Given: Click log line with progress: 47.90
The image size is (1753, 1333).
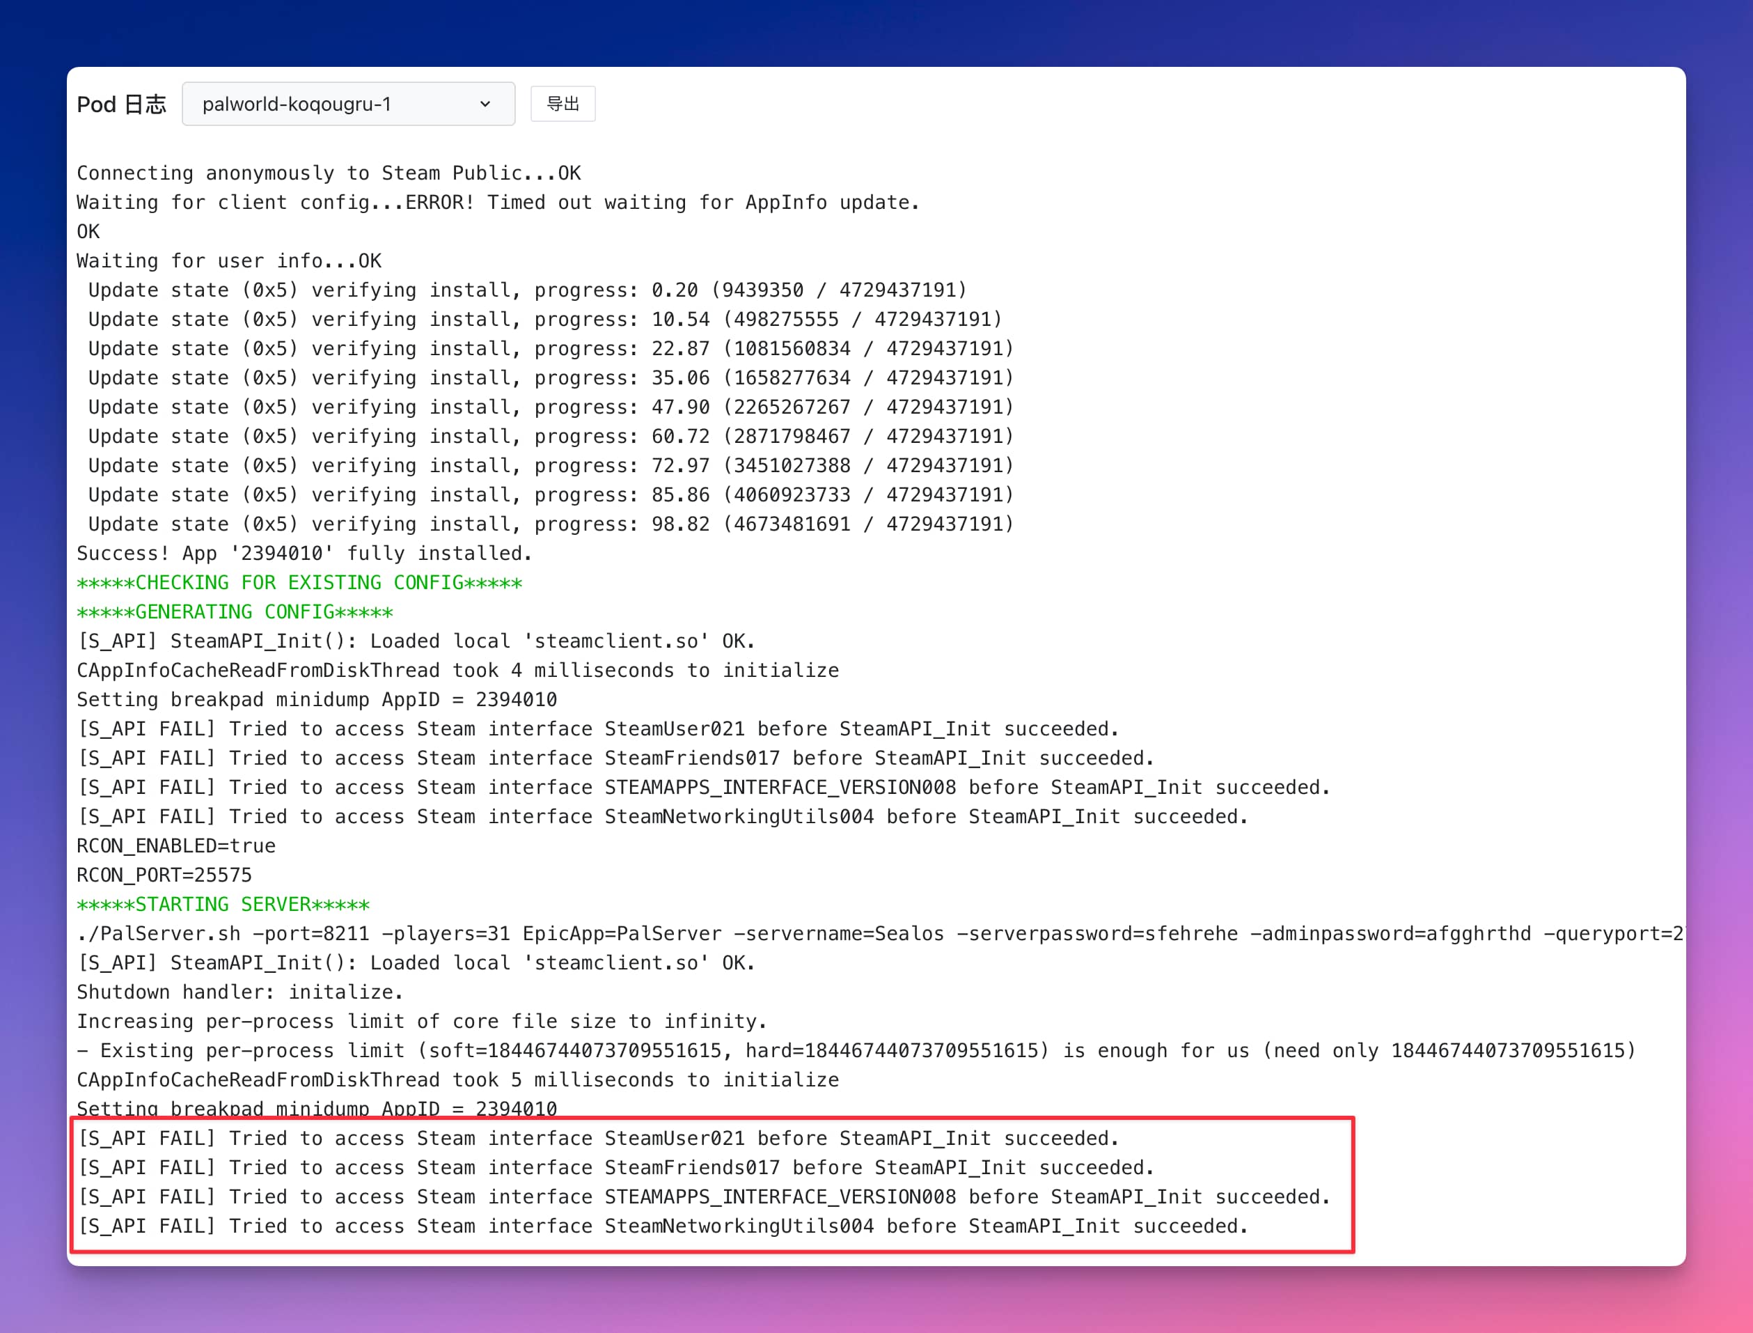Looking at the screenshot, I should tap(551, 407).
